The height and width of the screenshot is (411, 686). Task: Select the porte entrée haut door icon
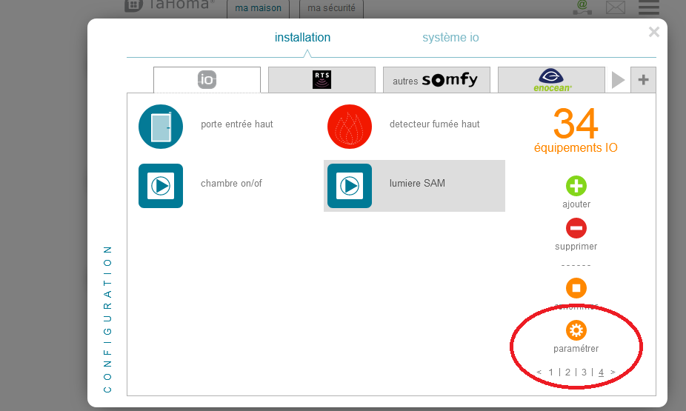[160, 127]
